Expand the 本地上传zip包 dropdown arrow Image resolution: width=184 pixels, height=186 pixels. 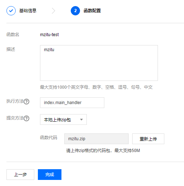pos(81,119)
